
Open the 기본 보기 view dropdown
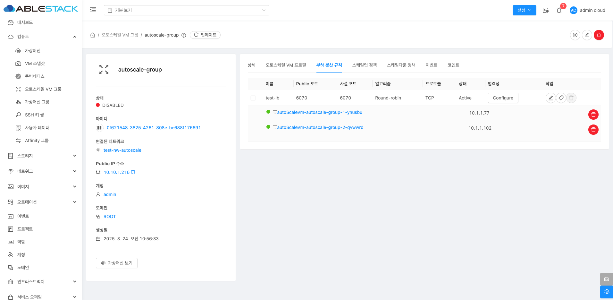click(186, 10)
